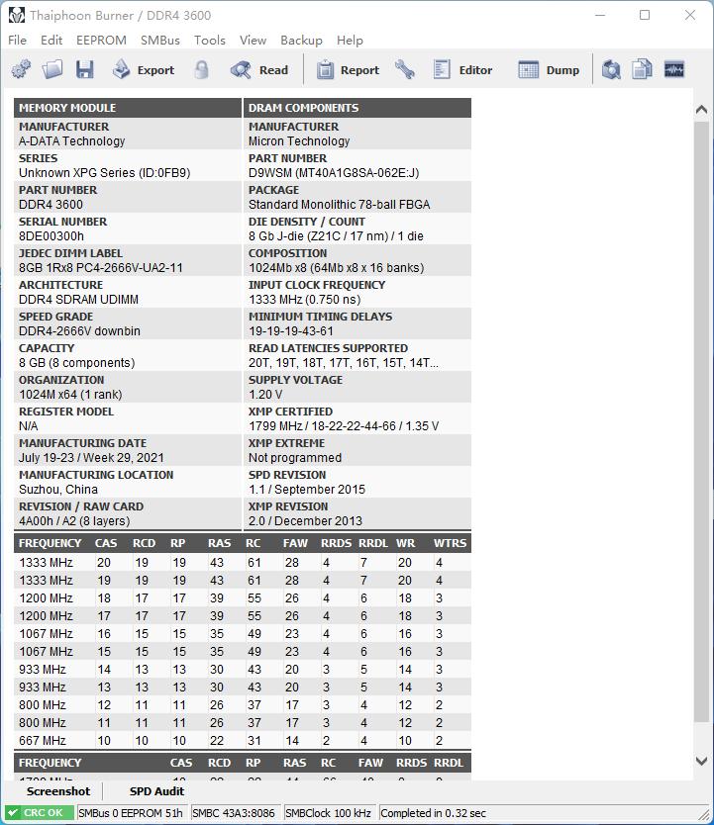Open the EEPROM menu
The width and height of the screenshot is (714, 825).
(101, 41)
